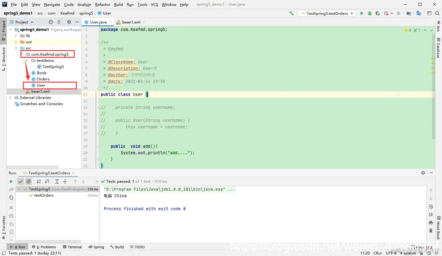Close the TestSpring5.testOrders run tab

click(x=73, y=173)
